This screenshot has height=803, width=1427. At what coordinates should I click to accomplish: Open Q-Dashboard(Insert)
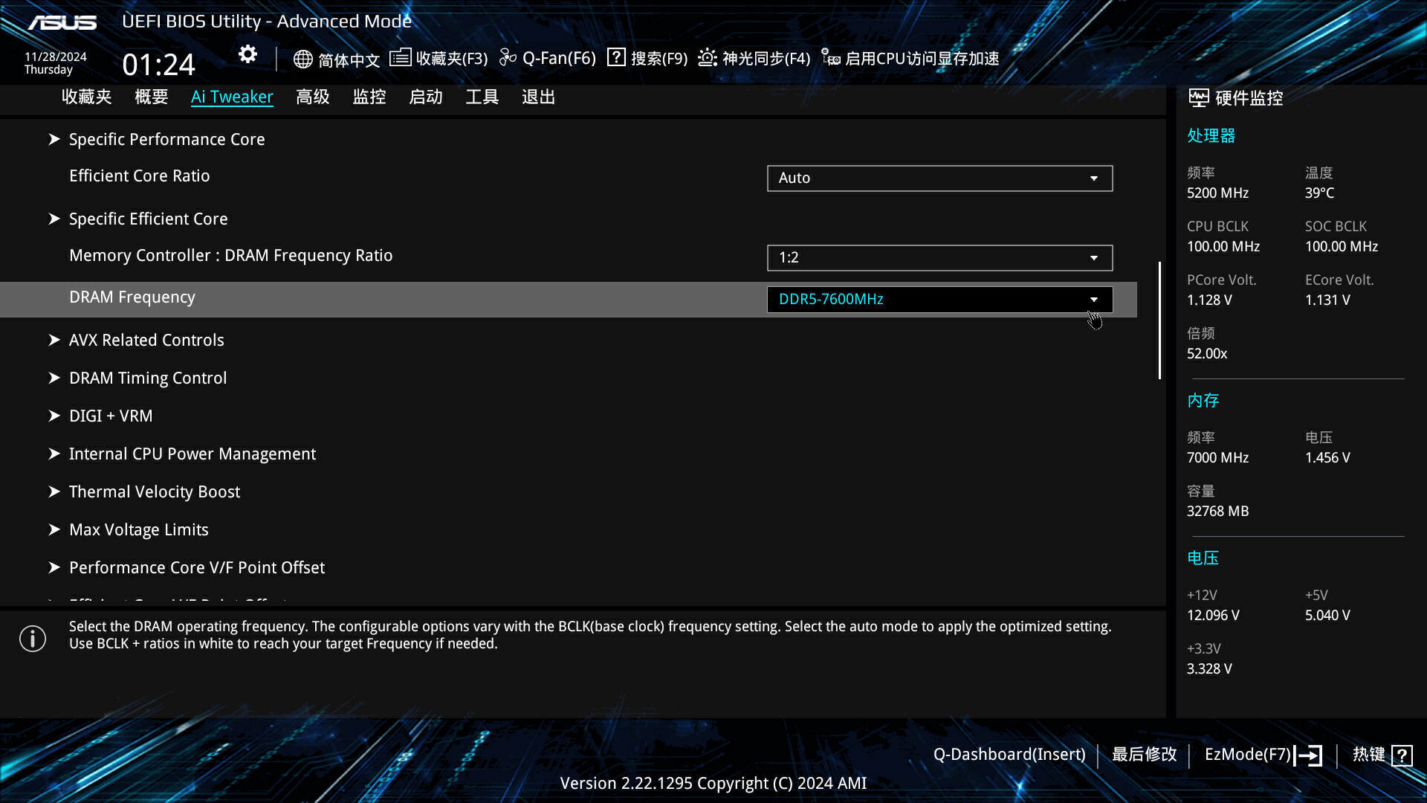[x=1009, y=755]
